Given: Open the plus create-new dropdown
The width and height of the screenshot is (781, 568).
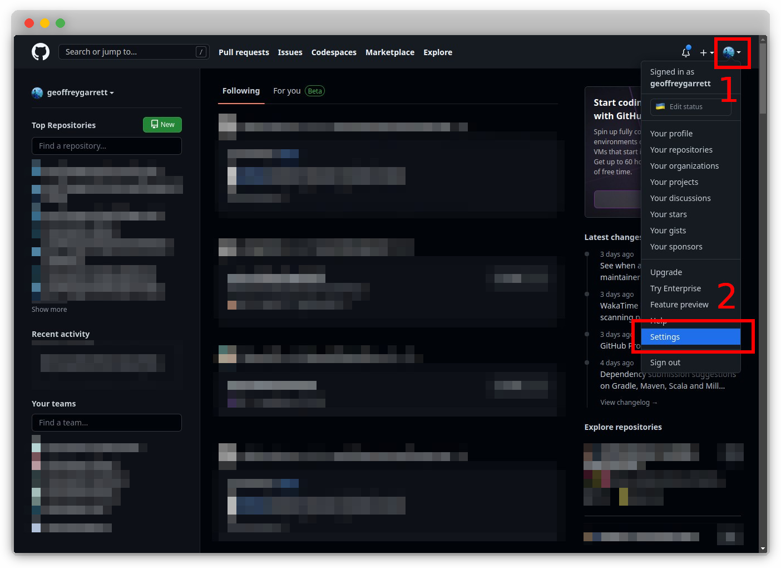Looking at the screenshot, I should pyautogui.click(x=706, y=52).
